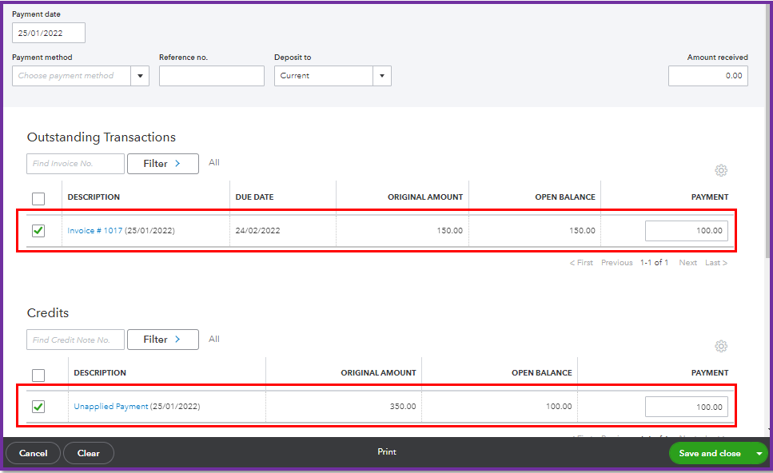Open Deposit to dropdown arrow
Image resolution: width=773 pixels, height=473 pixels.
point(382,76)
